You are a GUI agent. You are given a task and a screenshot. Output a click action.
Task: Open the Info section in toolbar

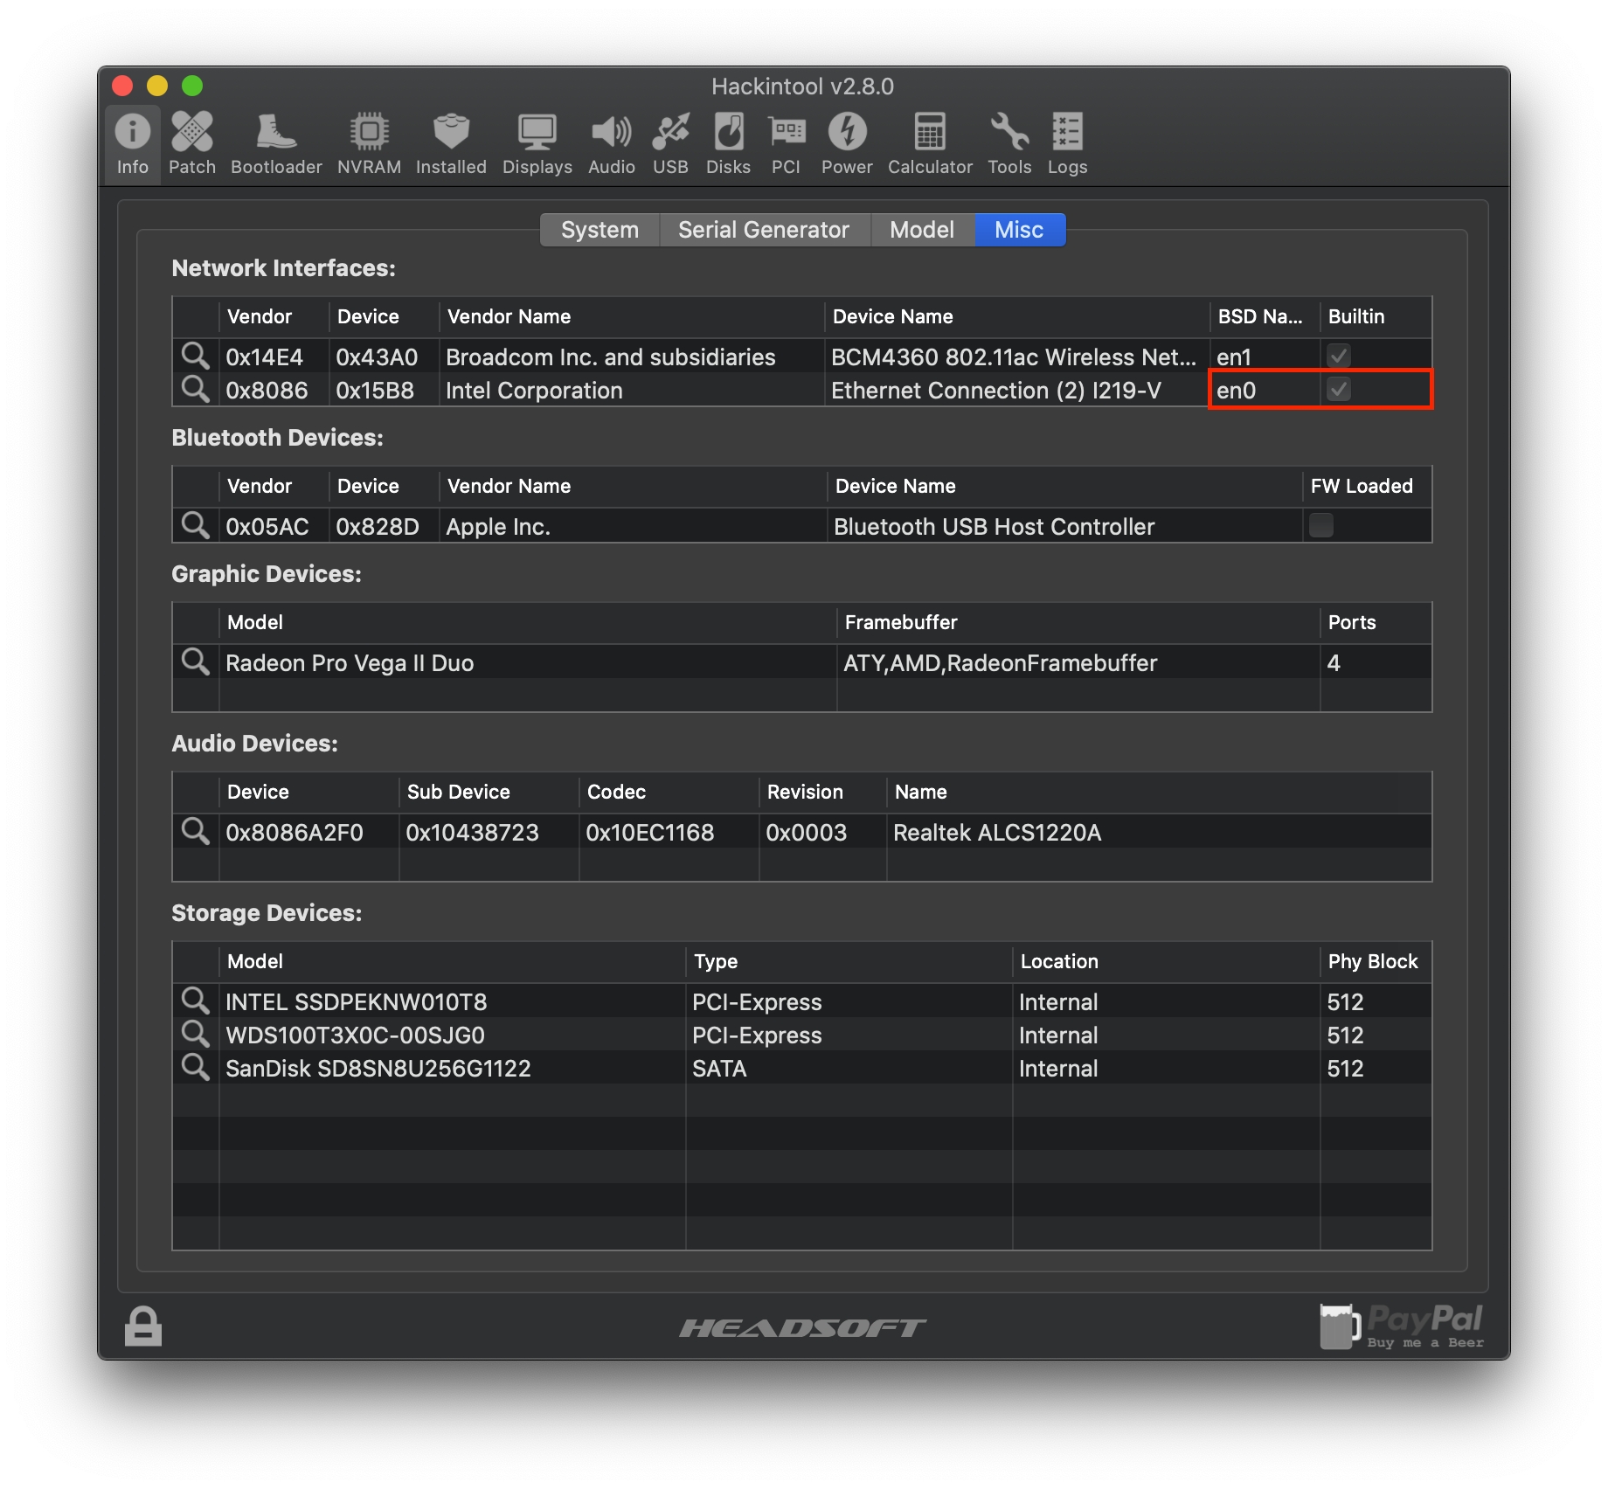[133, 144]
